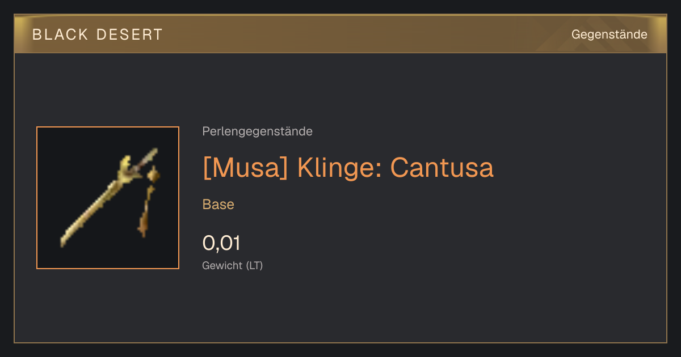Click the word BLACK in the header
681x357 pixels.
coord(61,35)
